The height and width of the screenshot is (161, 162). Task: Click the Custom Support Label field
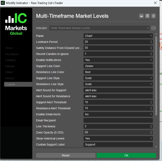click(118, 145)
